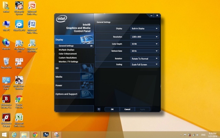Select the Power category in the sidebar
220x138 pixels.
74,86
